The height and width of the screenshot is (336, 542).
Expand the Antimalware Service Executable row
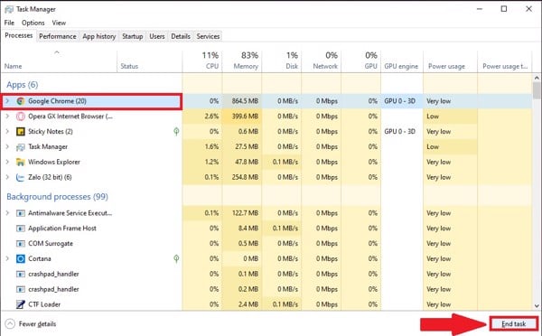tap(7, 213)
